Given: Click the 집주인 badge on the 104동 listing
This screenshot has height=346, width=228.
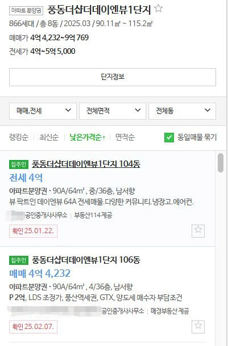Looking at the screenshot, I should tap(19, 164).
